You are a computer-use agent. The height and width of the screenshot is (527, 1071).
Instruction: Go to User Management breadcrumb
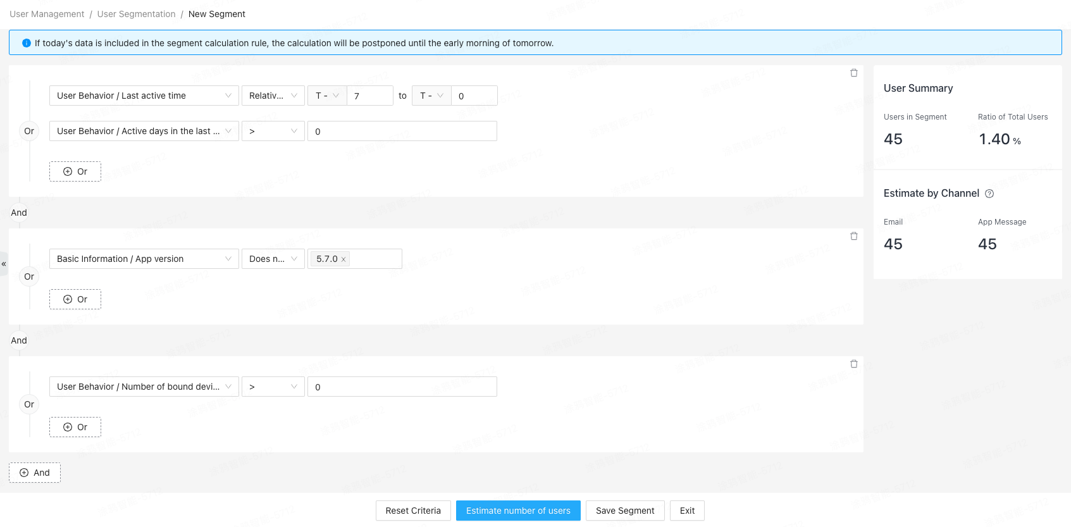(47, 14)
